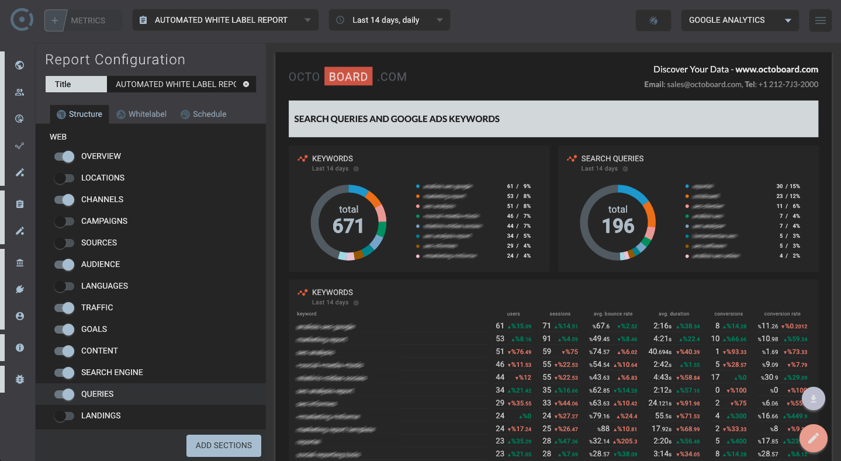
Task: Turn off the CHANNELS toggle
Action: (64, 200)
